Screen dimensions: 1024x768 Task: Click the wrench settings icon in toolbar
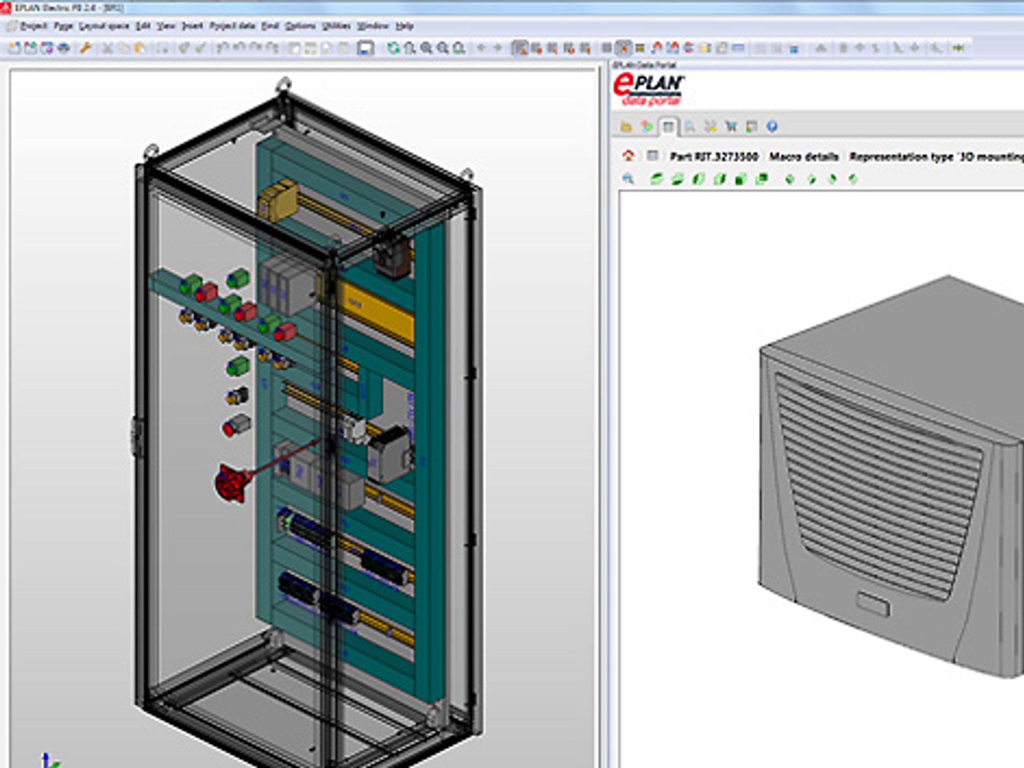pyautogui.click(x=85, y=48)
